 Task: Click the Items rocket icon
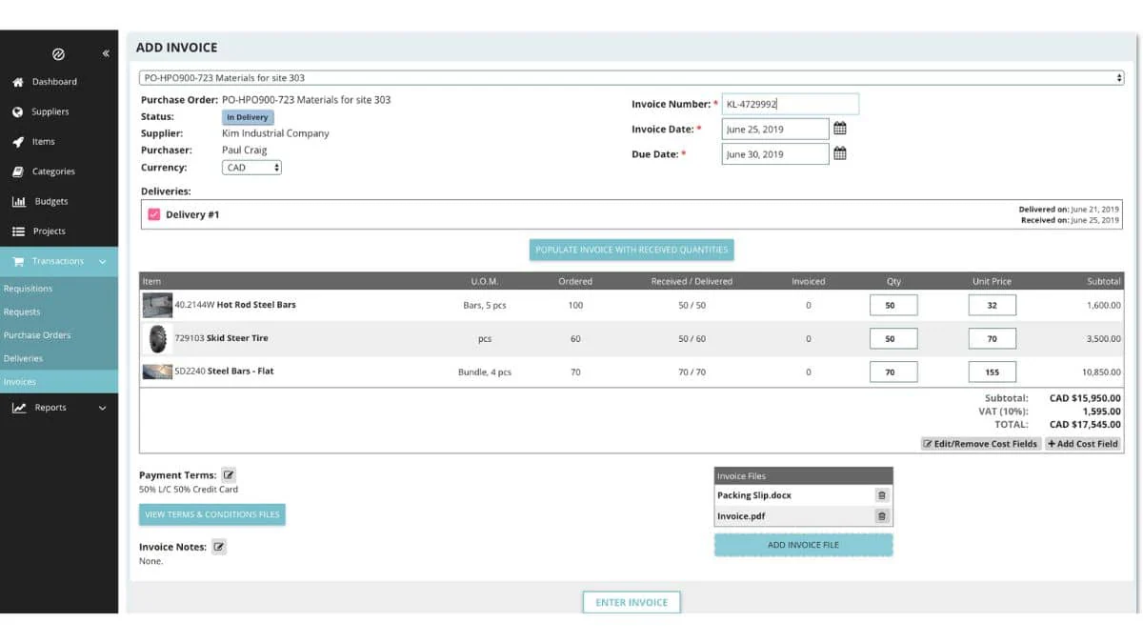point(17,142)
